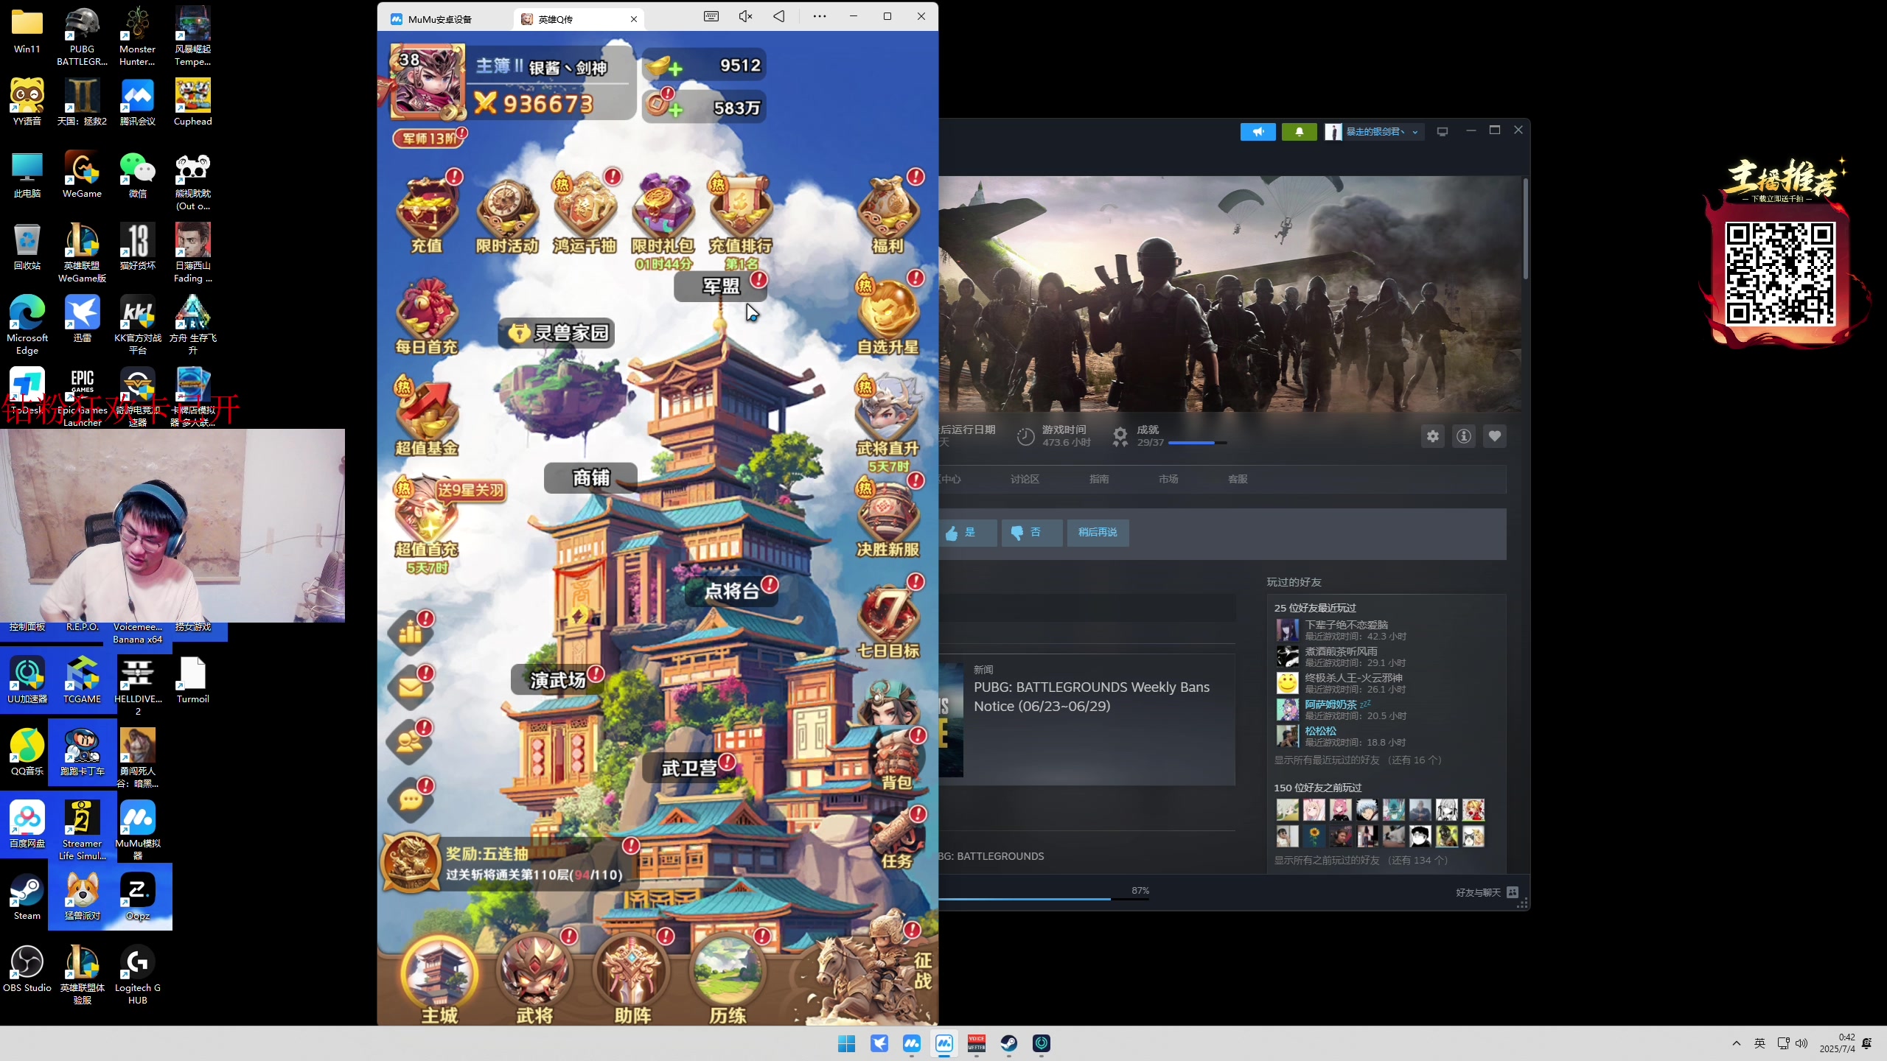Open the 超值首充 icon

coord(428,519)
